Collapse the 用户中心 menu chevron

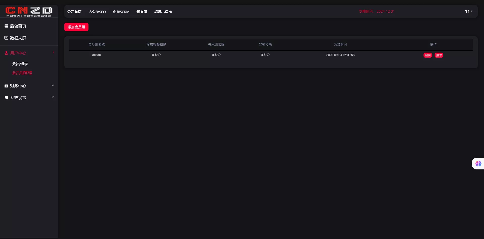click(53, 52)
